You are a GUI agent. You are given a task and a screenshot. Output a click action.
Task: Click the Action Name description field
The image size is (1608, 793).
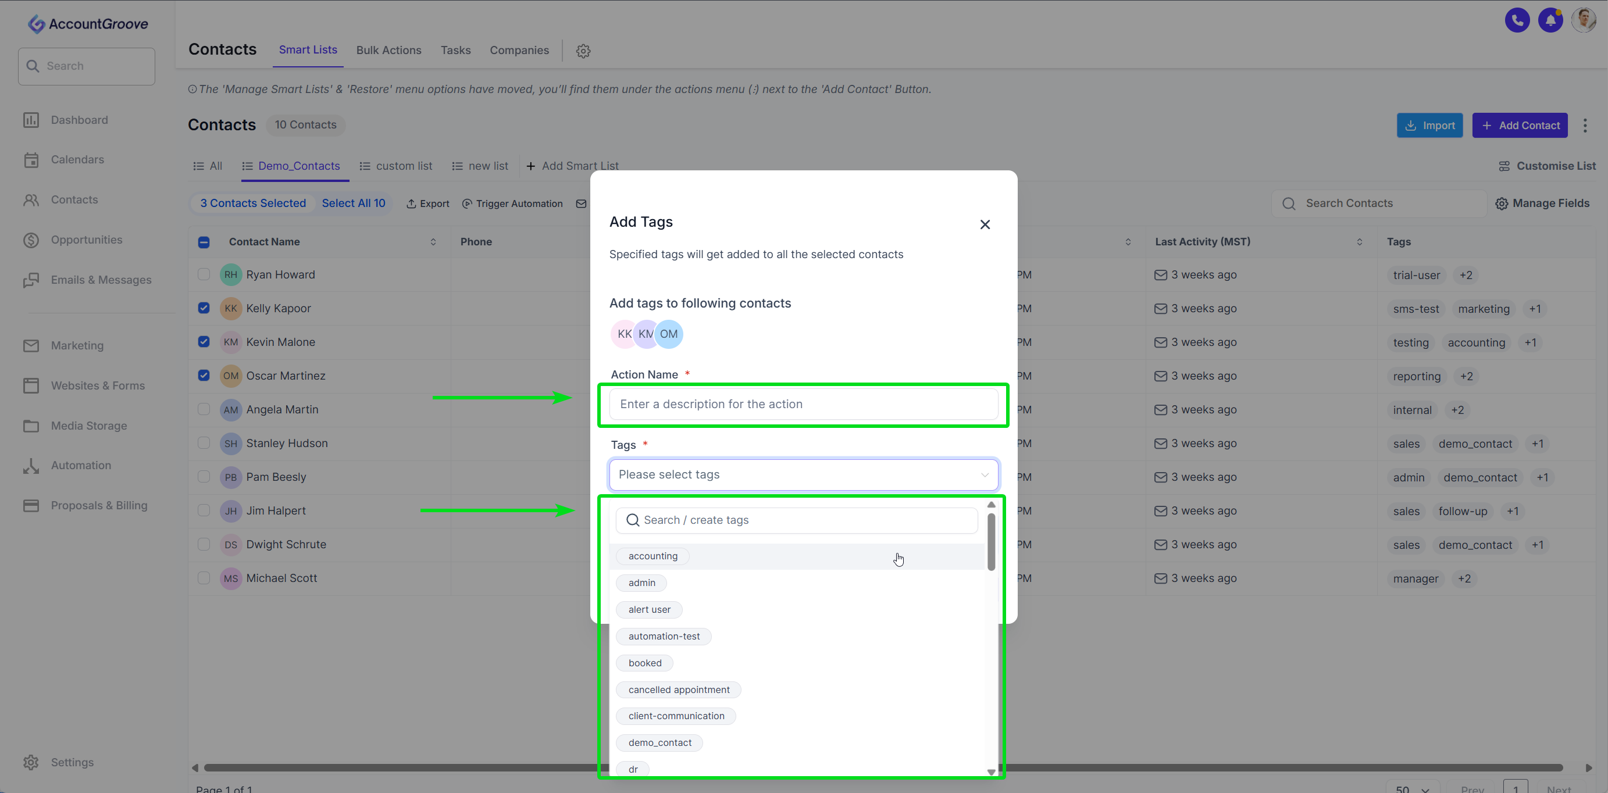(803, 404)
